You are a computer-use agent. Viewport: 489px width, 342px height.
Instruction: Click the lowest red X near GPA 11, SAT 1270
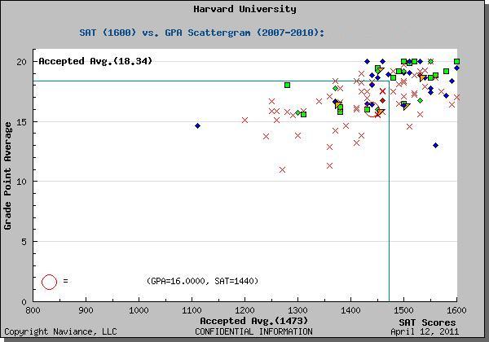282,169
